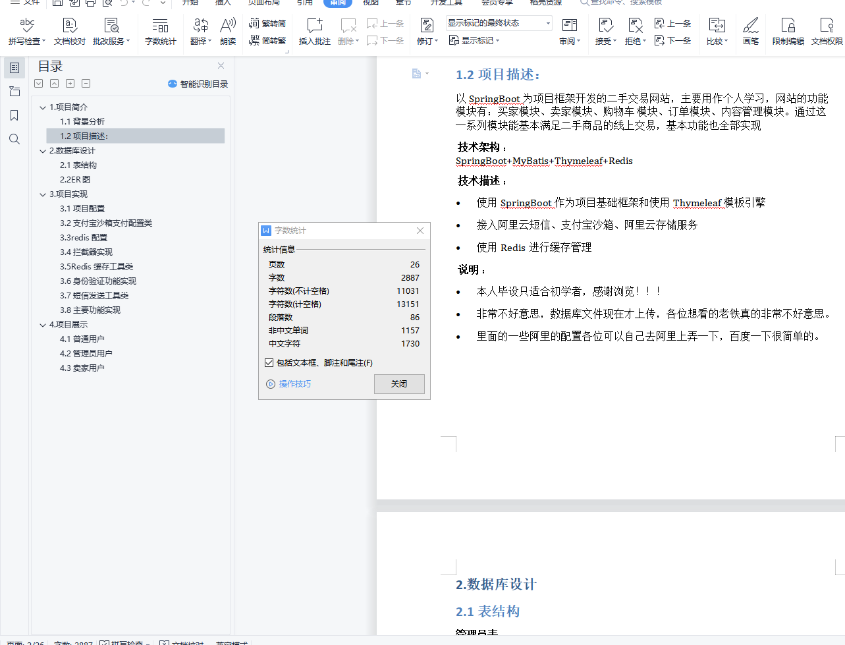The width and height of the screenshot is (845, 645).
Task: Click the page icon beside the 1.2 heading
Action: [x=416, y=74]
